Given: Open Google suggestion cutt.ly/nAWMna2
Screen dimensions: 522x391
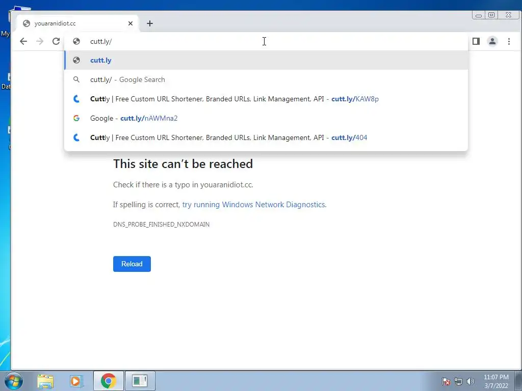Looking at the screenshot, I should click(266, 118).
